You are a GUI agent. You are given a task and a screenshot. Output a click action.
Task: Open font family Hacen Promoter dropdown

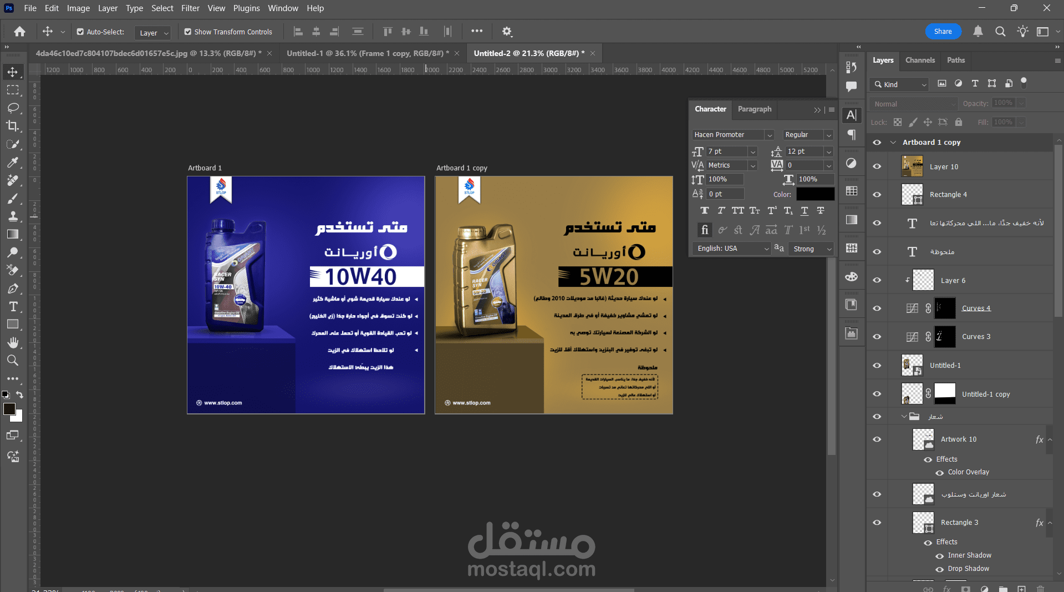(x=770, y=135)
